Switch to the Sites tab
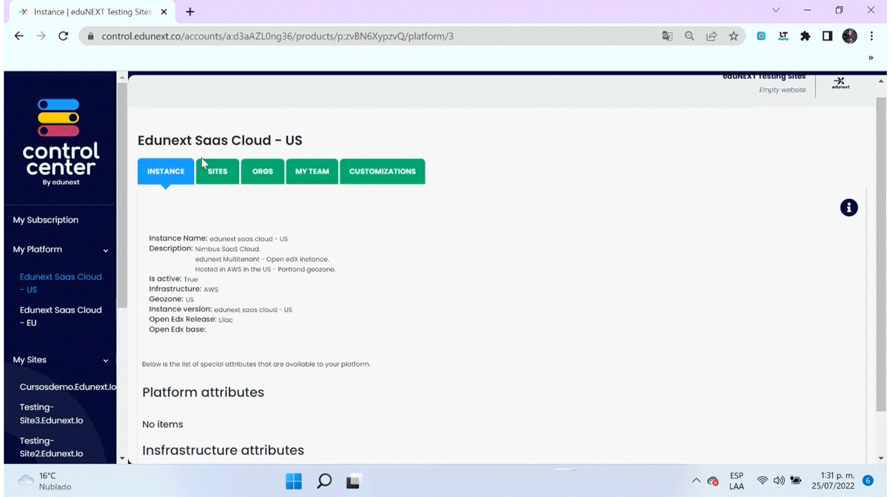Screen dimensions: 893x497 217,171
